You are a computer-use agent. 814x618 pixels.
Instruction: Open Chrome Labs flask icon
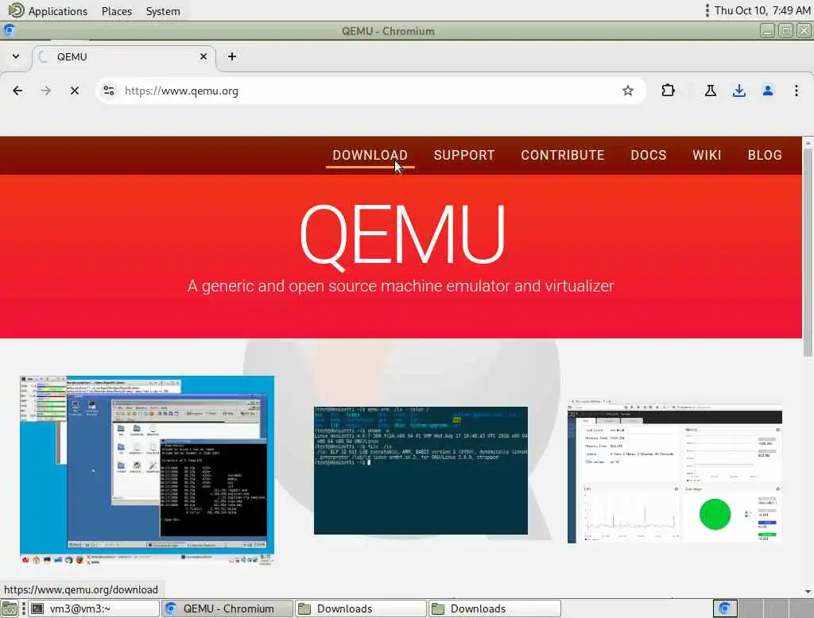coord(710,91)
